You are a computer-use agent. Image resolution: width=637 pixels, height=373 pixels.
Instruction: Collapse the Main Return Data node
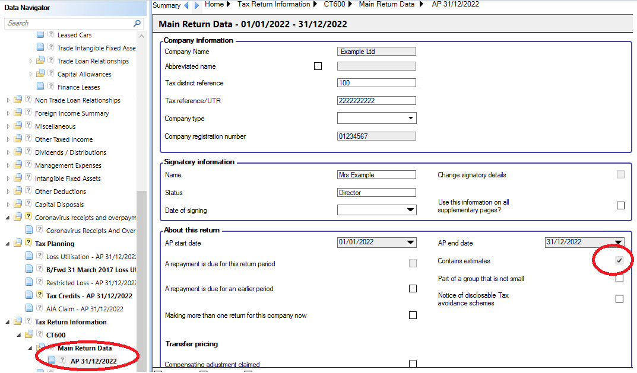tap(30, 348)
